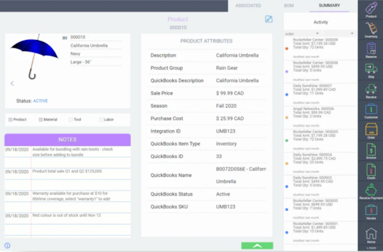Open the Invoice dollar document icon
Viewport: 383px width, 252px height.
point(371,151)
